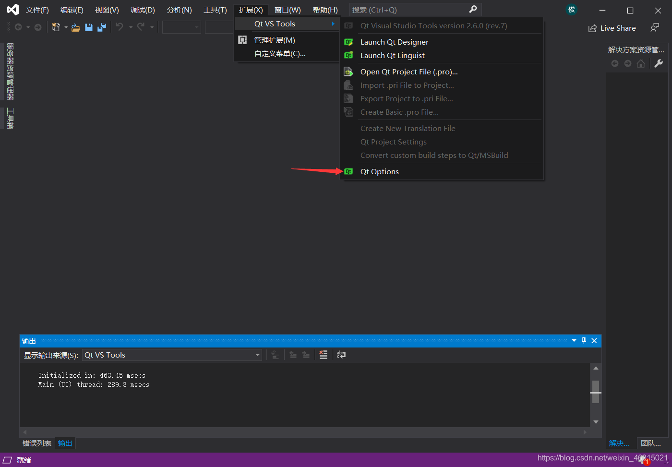Open the 窗口(W) menu
The height and width of the screenshot is (467, 672).
(288, 10)
